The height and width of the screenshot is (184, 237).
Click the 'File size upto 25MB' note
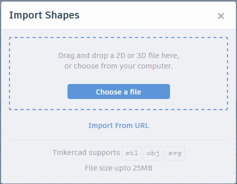click(118, 168)
